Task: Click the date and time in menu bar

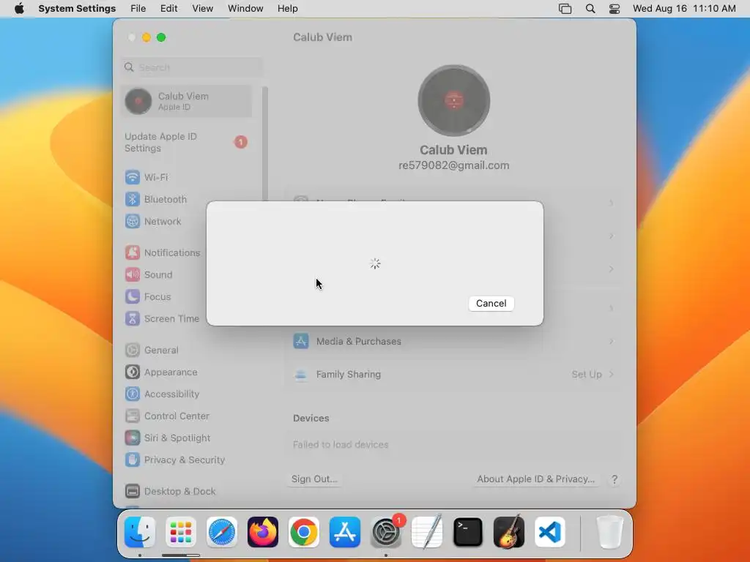Action: pyautogui.click(x=684, y=9)
